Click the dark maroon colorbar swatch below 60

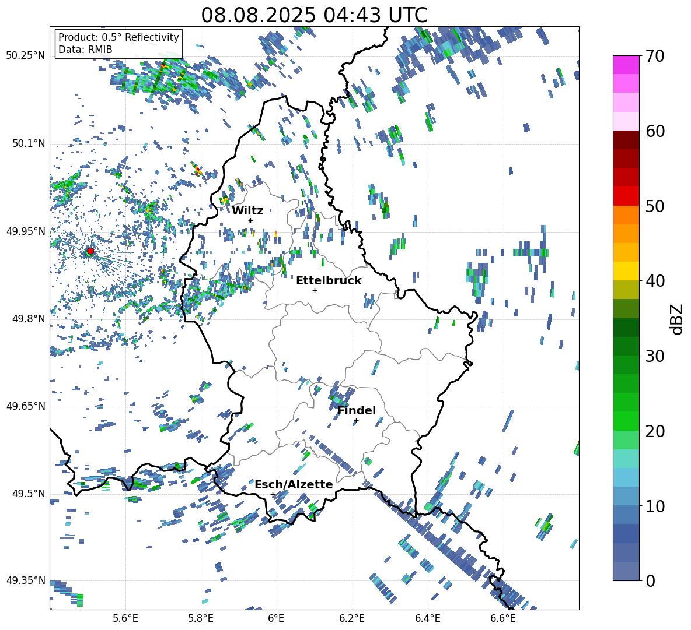click(x=626, y=140)
